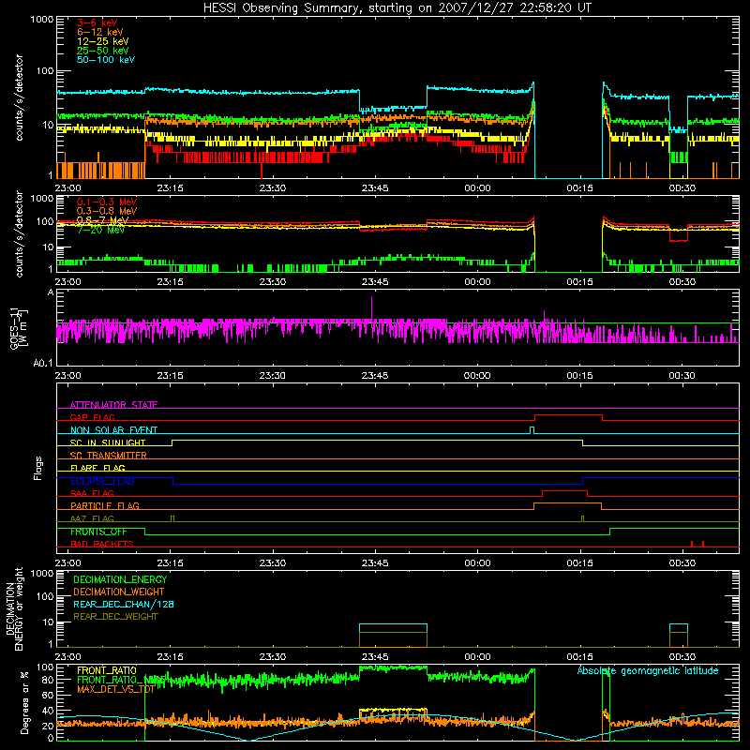Click the A0.1 tick label on GOES panel

pos(43,364)
